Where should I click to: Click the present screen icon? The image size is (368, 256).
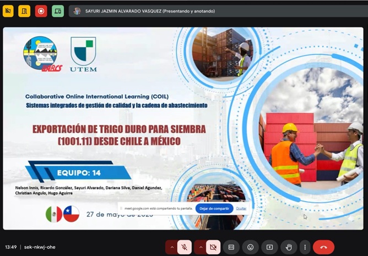(269, 247)
